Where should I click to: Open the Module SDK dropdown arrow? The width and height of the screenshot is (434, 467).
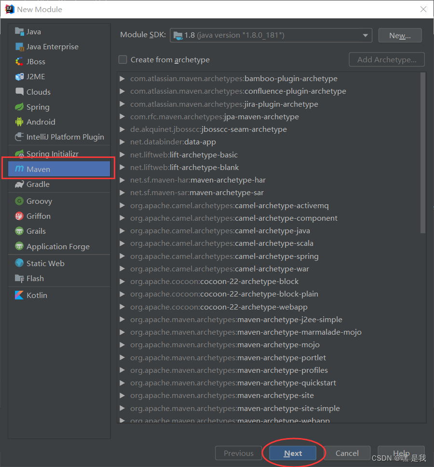[x=366, y=35]
